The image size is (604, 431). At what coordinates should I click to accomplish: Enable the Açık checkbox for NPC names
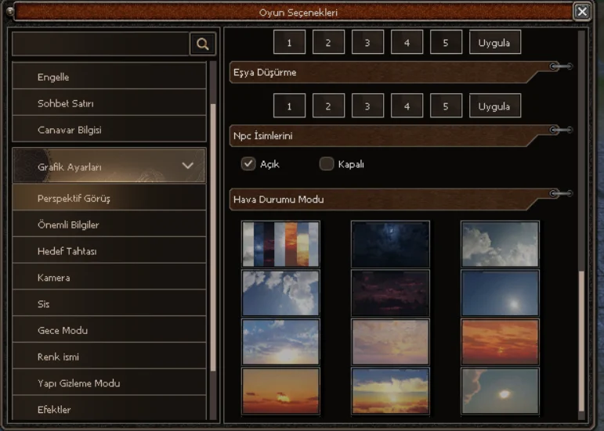coord(248,163)
